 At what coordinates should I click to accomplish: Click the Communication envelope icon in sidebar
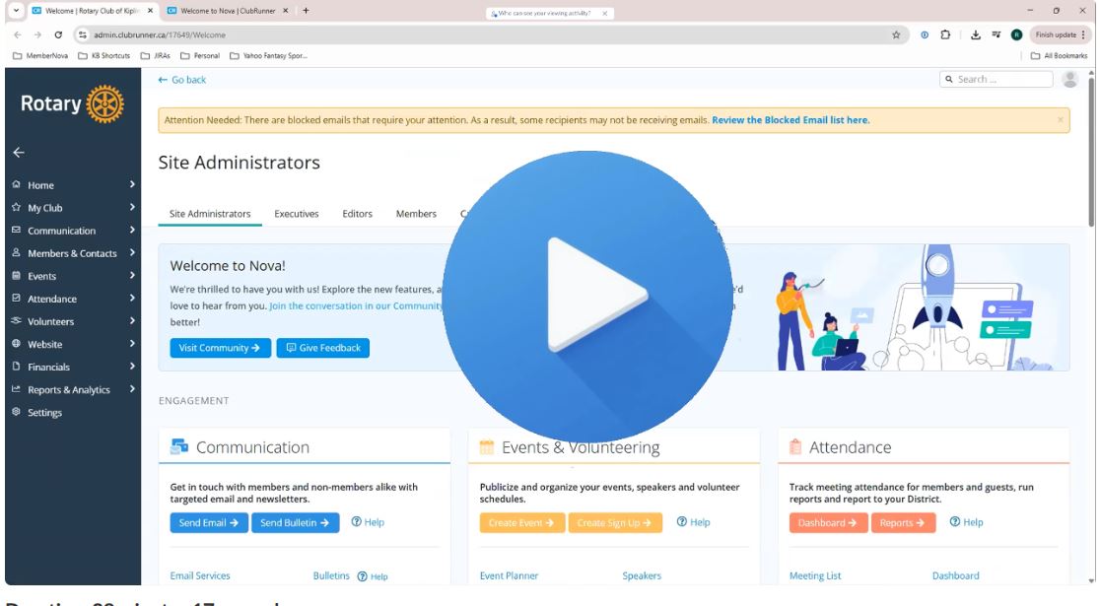(16, 230)
